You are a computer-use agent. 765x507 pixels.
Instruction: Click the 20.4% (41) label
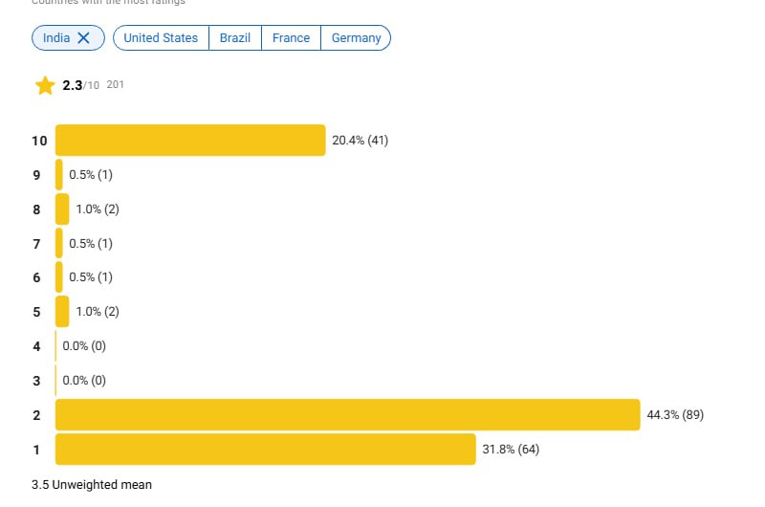[x=361, y=141]
